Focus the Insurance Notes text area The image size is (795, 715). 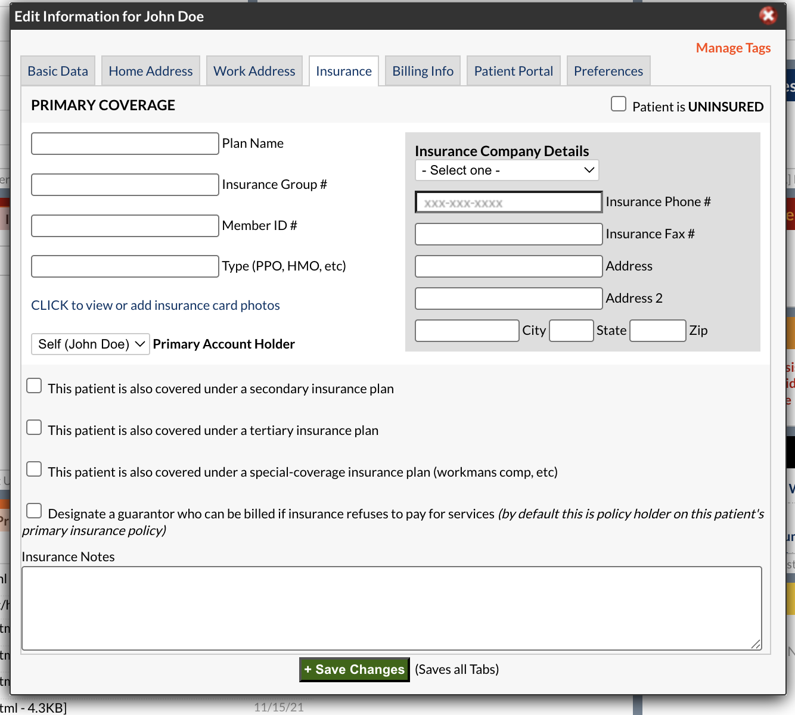[392, 608]
